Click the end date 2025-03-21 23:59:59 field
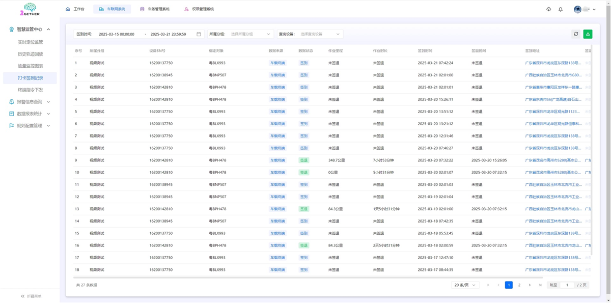Image resolution: width=611 pixels, height=303 pixels. [x=168, y=34]
